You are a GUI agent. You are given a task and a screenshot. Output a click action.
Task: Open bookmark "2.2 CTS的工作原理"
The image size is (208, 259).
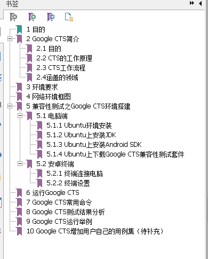pos(64,58)
